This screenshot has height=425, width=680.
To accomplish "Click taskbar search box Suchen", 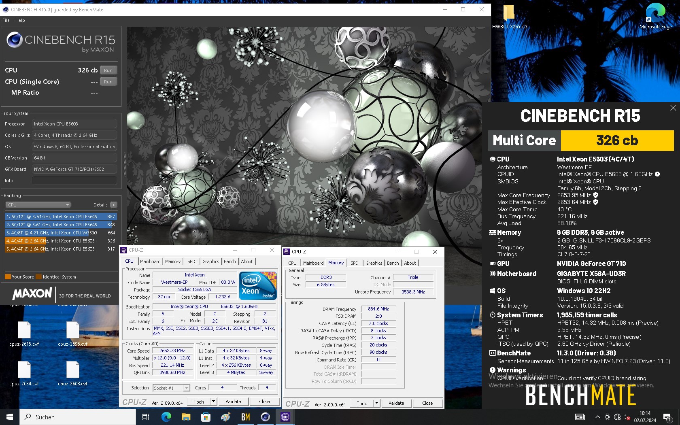I will click(78, 417).
